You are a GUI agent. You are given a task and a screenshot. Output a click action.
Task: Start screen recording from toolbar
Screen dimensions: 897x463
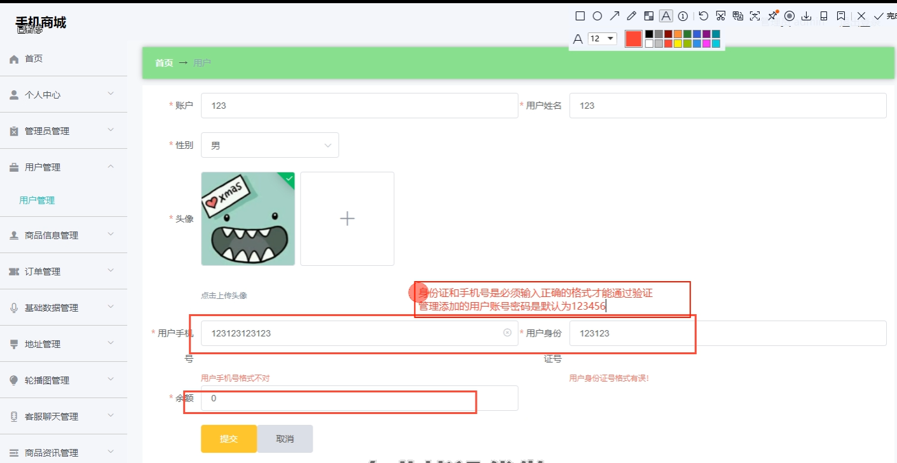click(x=790, y=16)
